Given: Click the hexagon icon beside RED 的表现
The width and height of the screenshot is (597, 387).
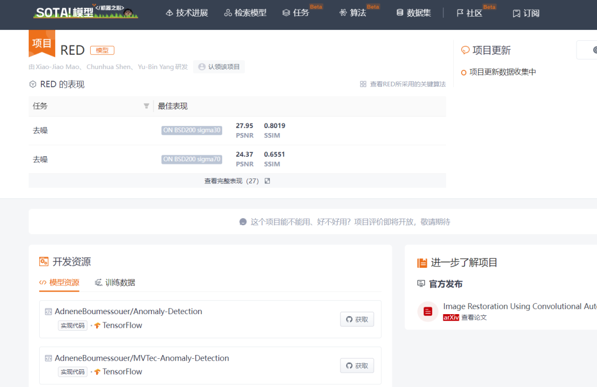Looking at the screenshot, I should point(33,84).
